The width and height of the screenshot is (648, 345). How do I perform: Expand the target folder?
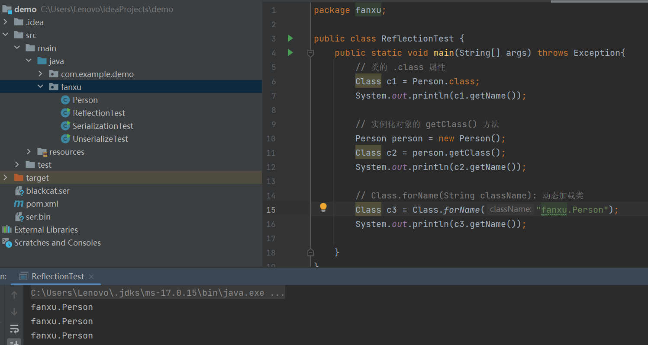click(x=5, y=178)
